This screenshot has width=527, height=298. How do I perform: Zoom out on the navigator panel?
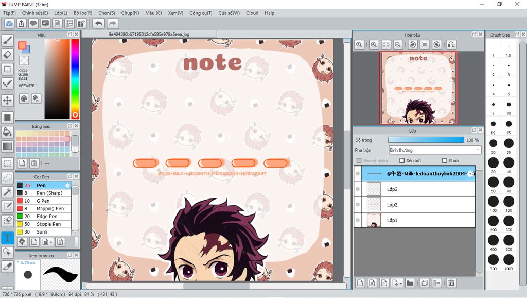[398, 44]
